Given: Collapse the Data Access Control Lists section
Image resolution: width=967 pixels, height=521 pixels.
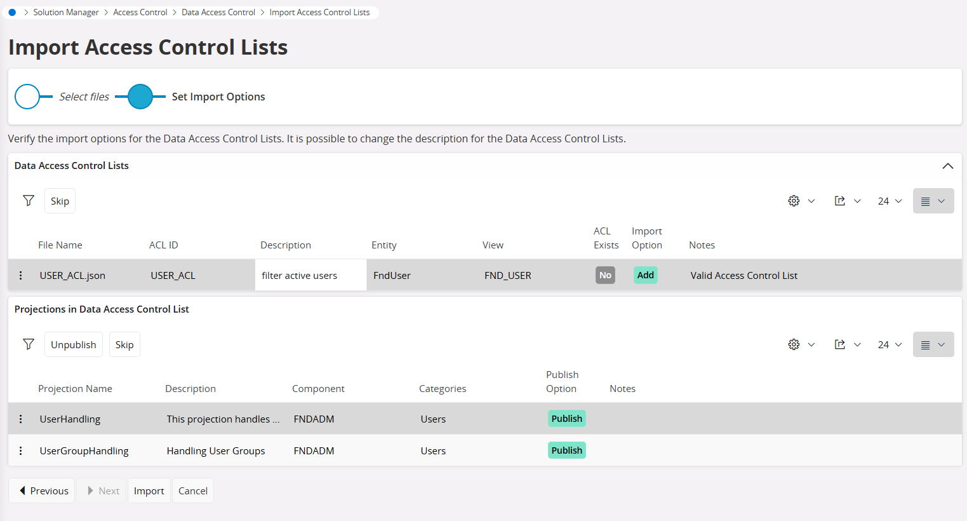Looking at the screenshot, I should (947, 166).
